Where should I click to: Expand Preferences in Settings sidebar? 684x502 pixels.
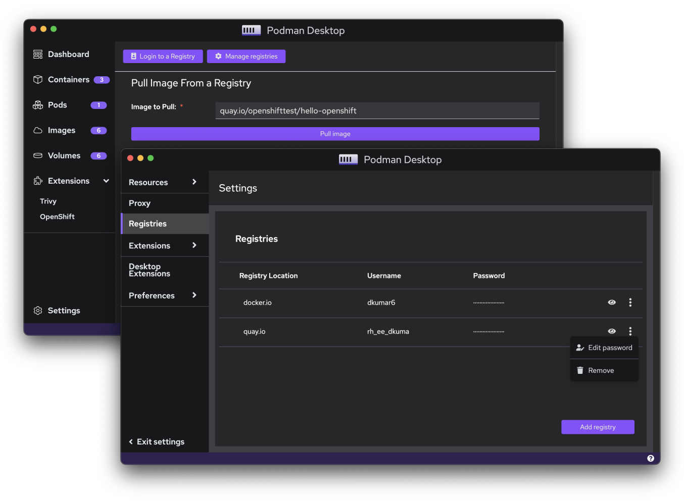point(165,295)
